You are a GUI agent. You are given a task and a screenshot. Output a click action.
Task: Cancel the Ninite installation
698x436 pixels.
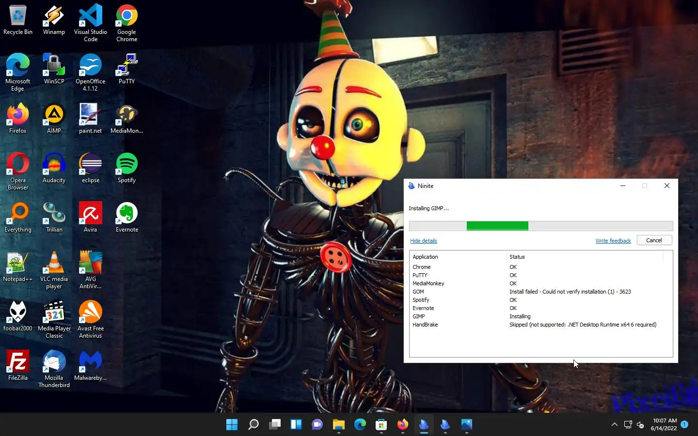[654, 240]
